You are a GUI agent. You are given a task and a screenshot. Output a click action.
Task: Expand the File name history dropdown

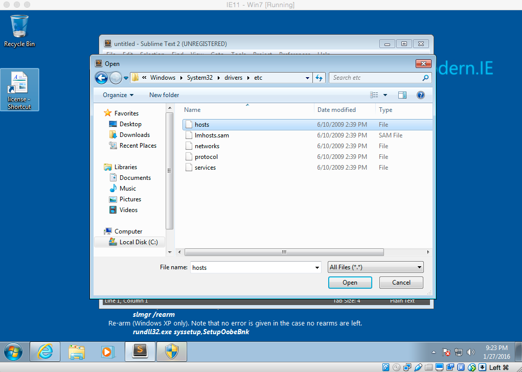[x=317, y=268]
